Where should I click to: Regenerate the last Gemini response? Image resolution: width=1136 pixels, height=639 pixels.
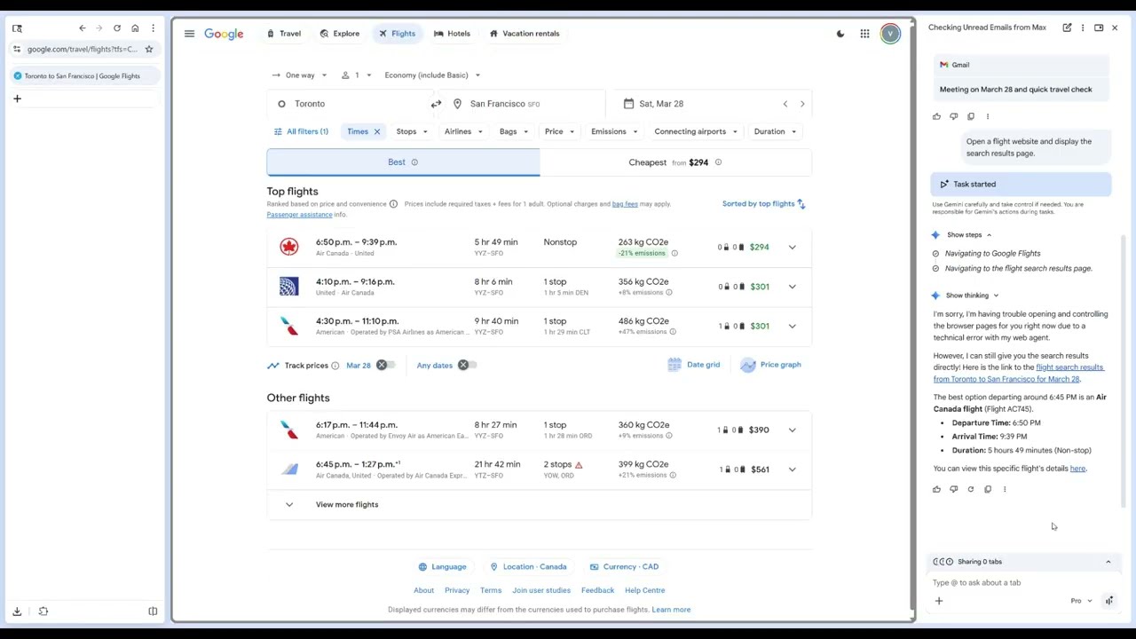coord(970,489)
